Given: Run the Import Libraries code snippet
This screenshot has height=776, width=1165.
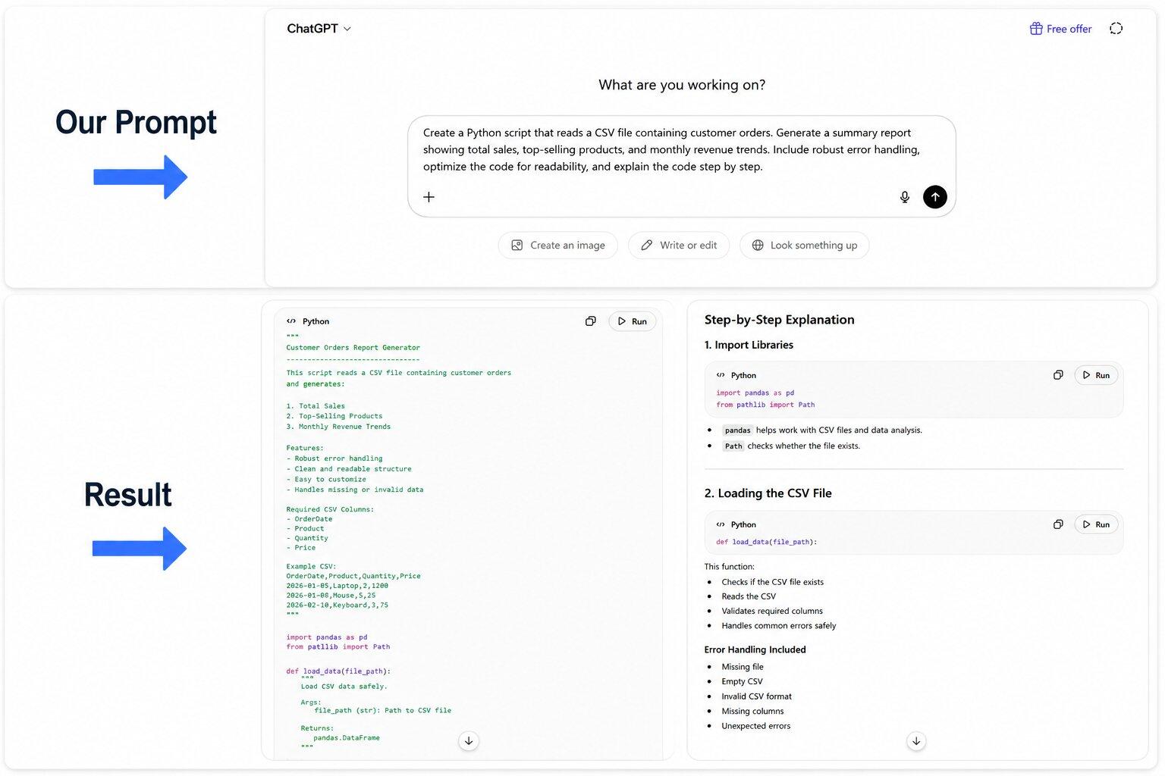Looking at the screenshot, I should click(x=1096, y=375).
